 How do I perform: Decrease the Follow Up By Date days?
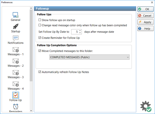click(x=80, y=33)
